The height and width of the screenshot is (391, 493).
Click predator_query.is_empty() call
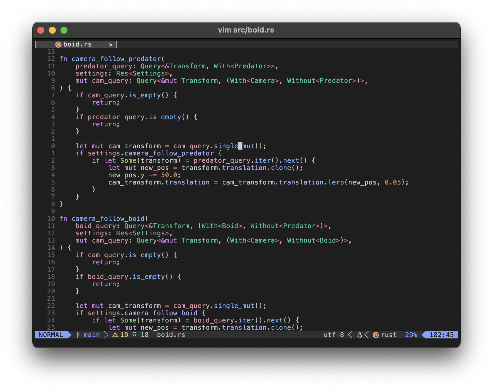[138, 117]
